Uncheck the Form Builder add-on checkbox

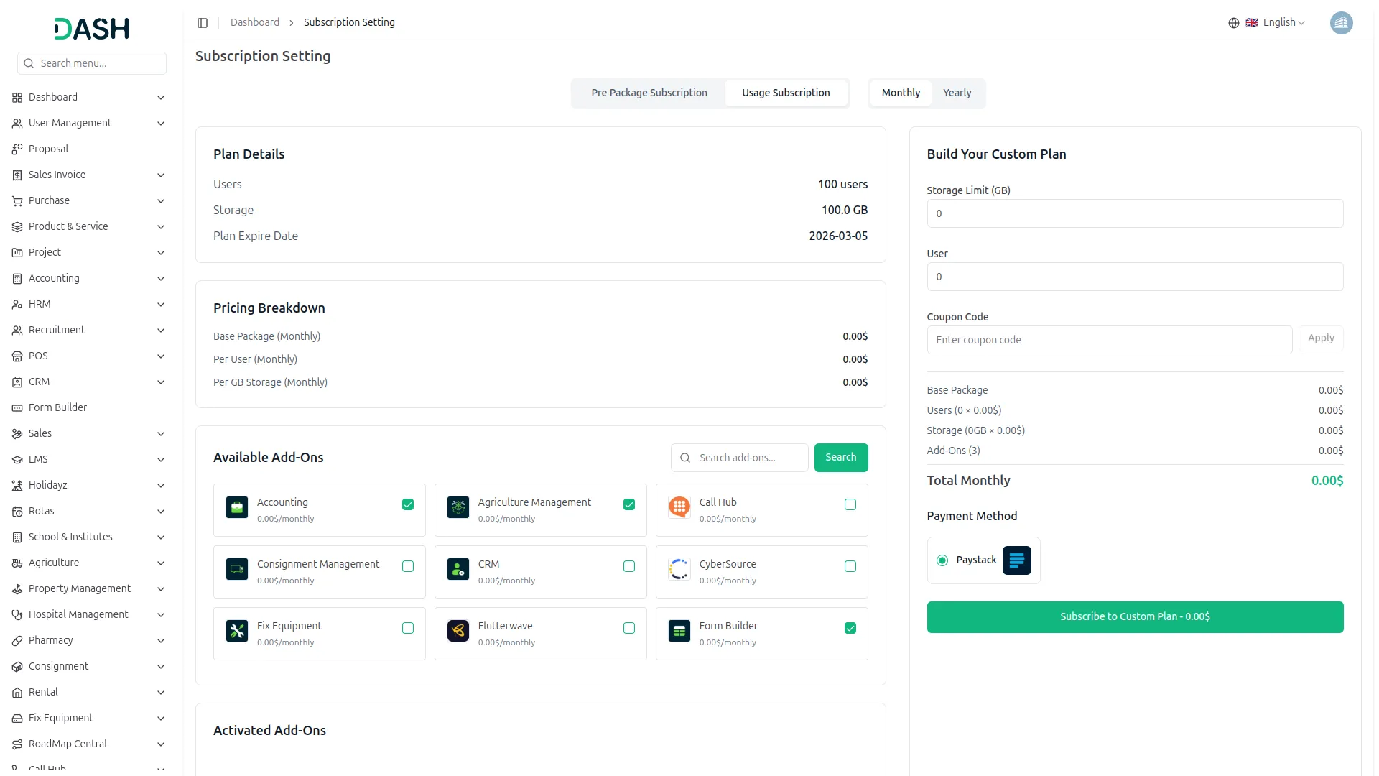pos(850,628)
